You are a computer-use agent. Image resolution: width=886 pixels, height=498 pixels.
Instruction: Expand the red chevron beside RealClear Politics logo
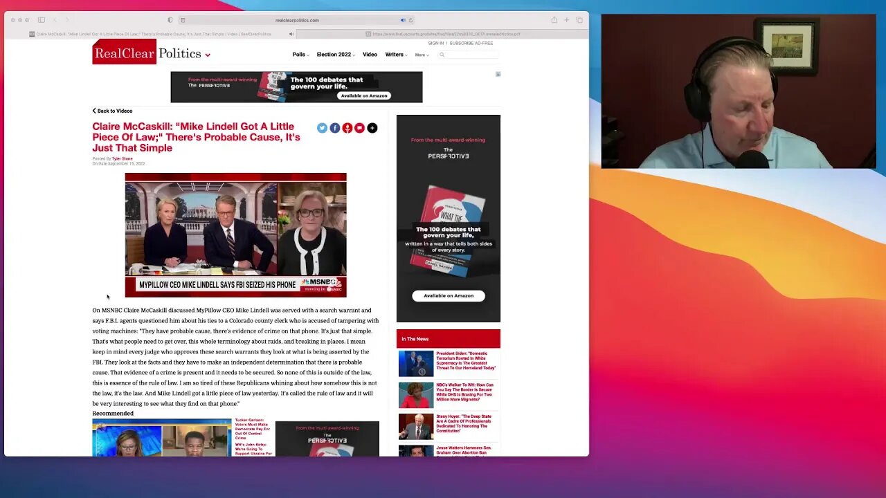[x=208, y=55]
